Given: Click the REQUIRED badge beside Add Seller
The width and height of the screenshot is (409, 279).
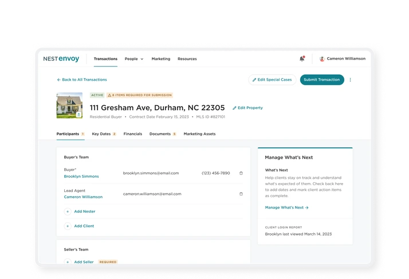Looking at the screenshot, I should coord(108,262).
